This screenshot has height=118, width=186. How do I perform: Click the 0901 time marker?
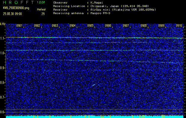[x=19, y=26]
